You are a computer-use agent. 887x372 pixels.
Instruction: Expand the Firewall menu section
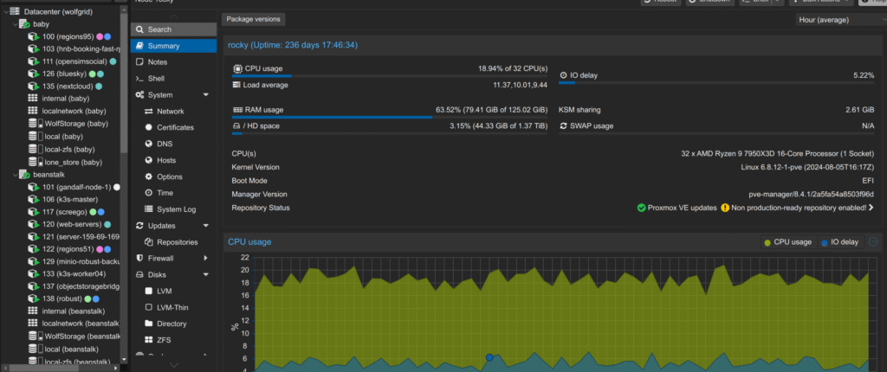(205, 259)
